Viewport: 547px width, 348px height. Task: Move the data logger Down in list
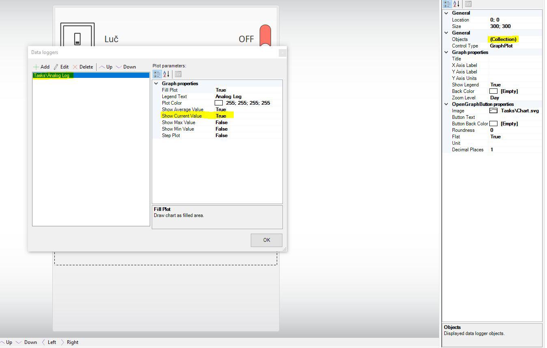(x=126, y=67)
